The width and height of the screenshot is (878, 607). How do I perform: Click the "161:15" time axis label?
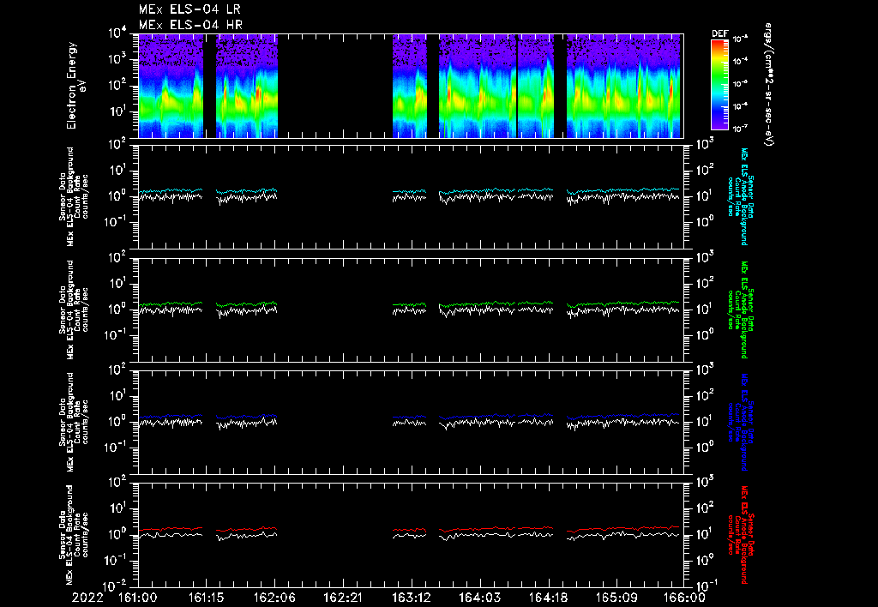tap(206, 598)
